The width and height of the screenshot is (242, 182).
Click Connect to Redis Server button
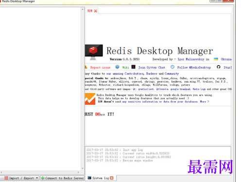62,178
